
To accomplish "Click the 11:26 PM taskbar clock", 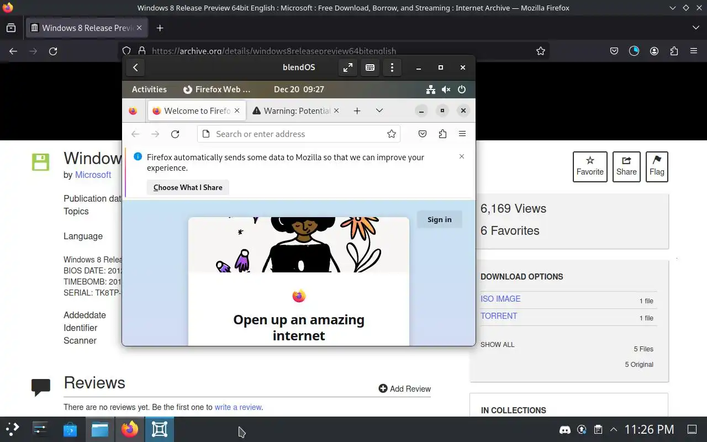I will pyautogui.click(x=650, y=429).
